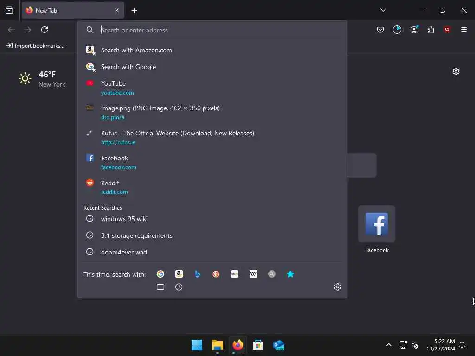This screenshot has height=356, width=475.
Task: Search this time with Wikipedia
Action: point(253,274)
